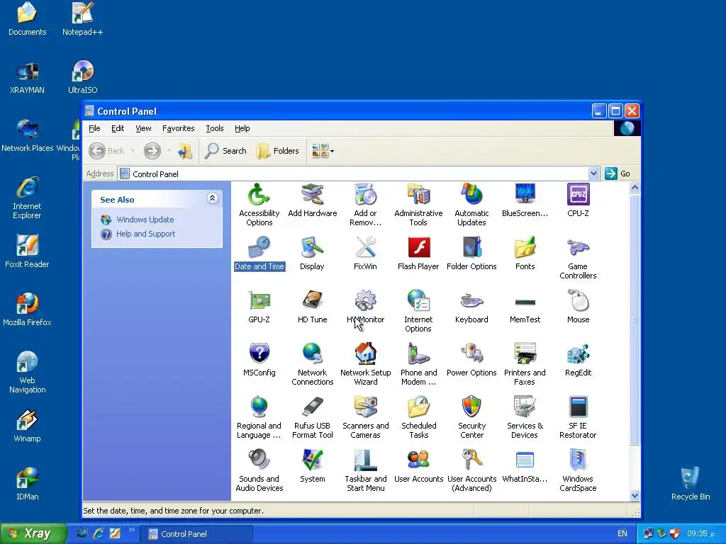Screen dimensions: 726x544
Task: Select the Network Setup Wizard icon
Action: [365, 364]
